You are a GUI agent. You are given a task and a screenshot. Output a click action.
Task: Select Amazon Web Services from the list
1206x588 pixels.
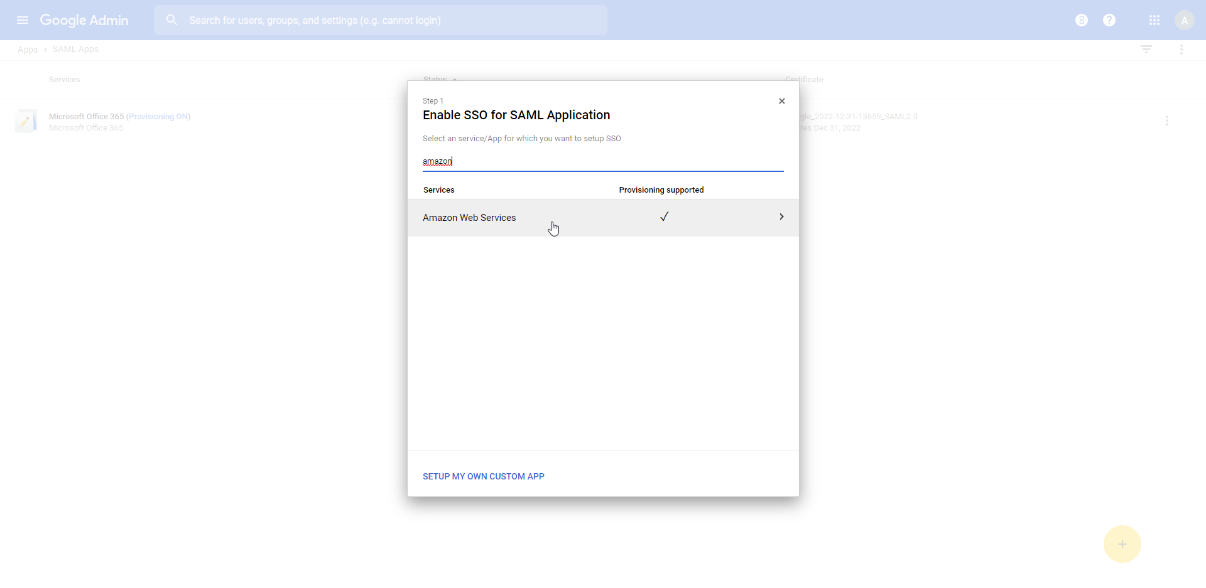(x=603, y=218)
